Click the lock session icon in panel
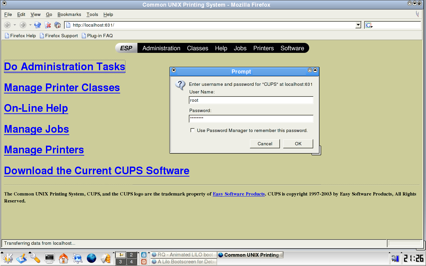The height and width of the screenshot is (266, 426). tap(143, 255)
